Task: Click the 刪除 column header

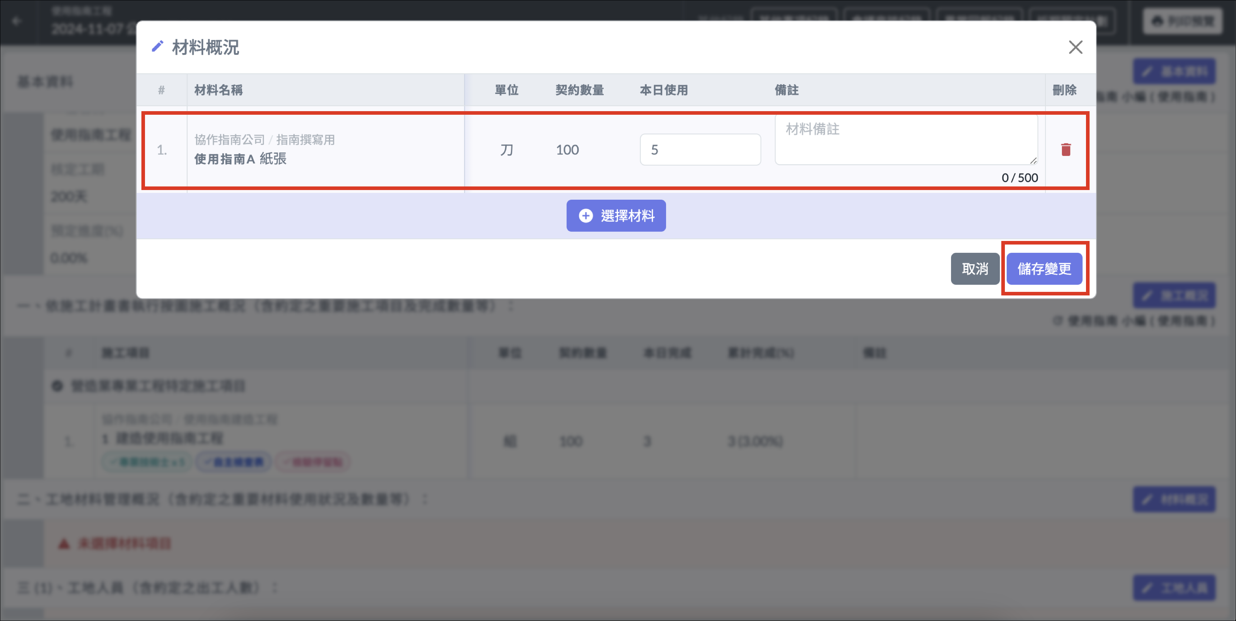Action: pyautogui.click(x=1064, y=90)
